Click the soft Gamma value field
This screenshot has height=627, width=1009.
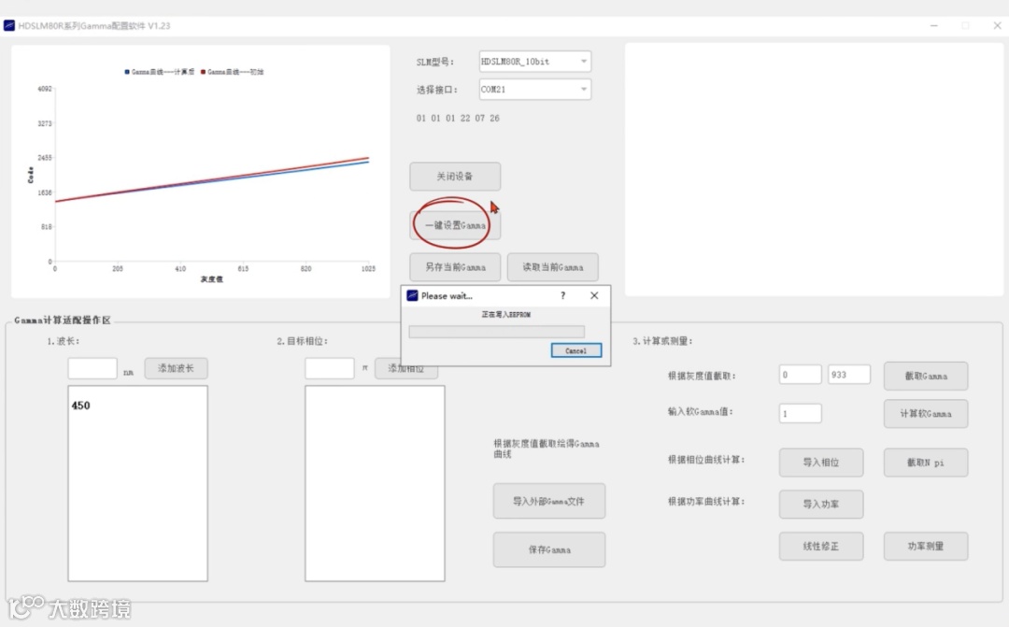[x=800, y=413]
